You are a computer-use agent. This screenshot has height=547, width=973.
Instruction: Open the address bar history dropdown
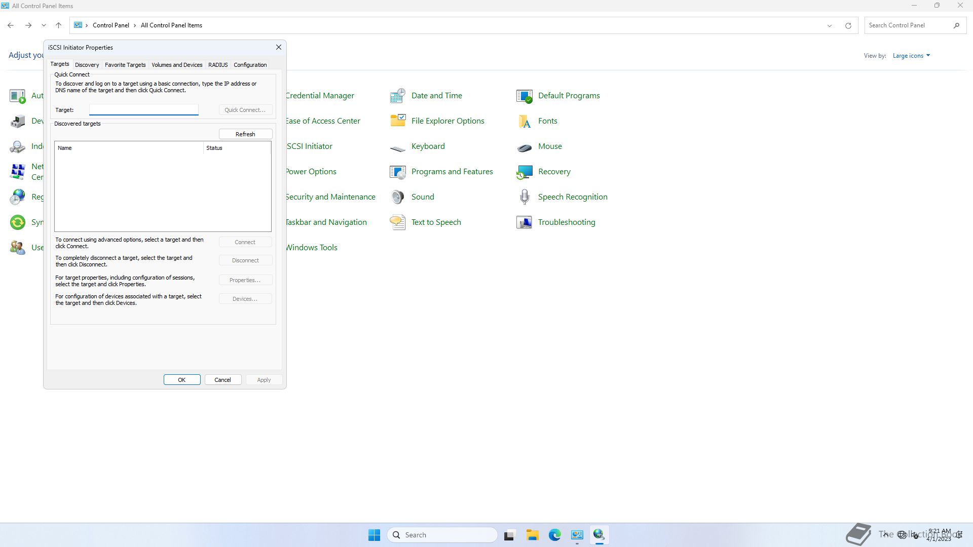pyautogui.click(x=830, y=25)
